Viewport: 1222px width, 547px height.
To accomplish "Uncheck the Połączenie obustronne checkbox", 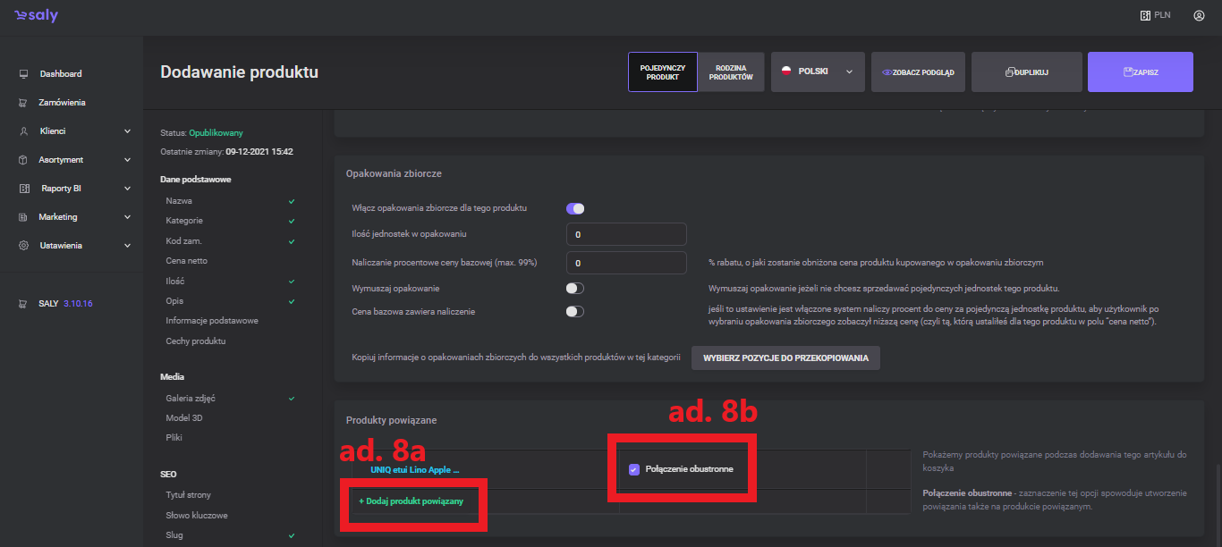I will coord(634,469).
